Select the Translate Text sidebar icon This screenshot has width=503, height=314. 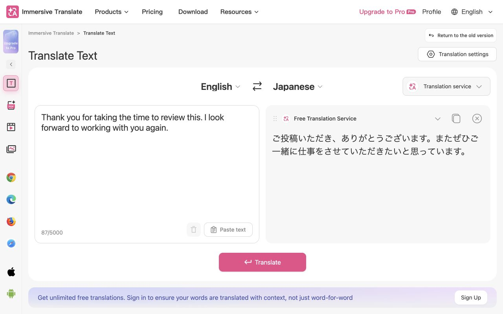[11, 83]
